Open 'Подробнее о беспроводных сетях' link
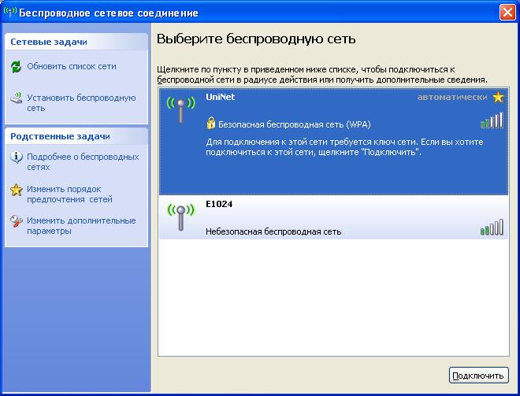The height and width of the screenshot is (396, 520). coord(83,162)
